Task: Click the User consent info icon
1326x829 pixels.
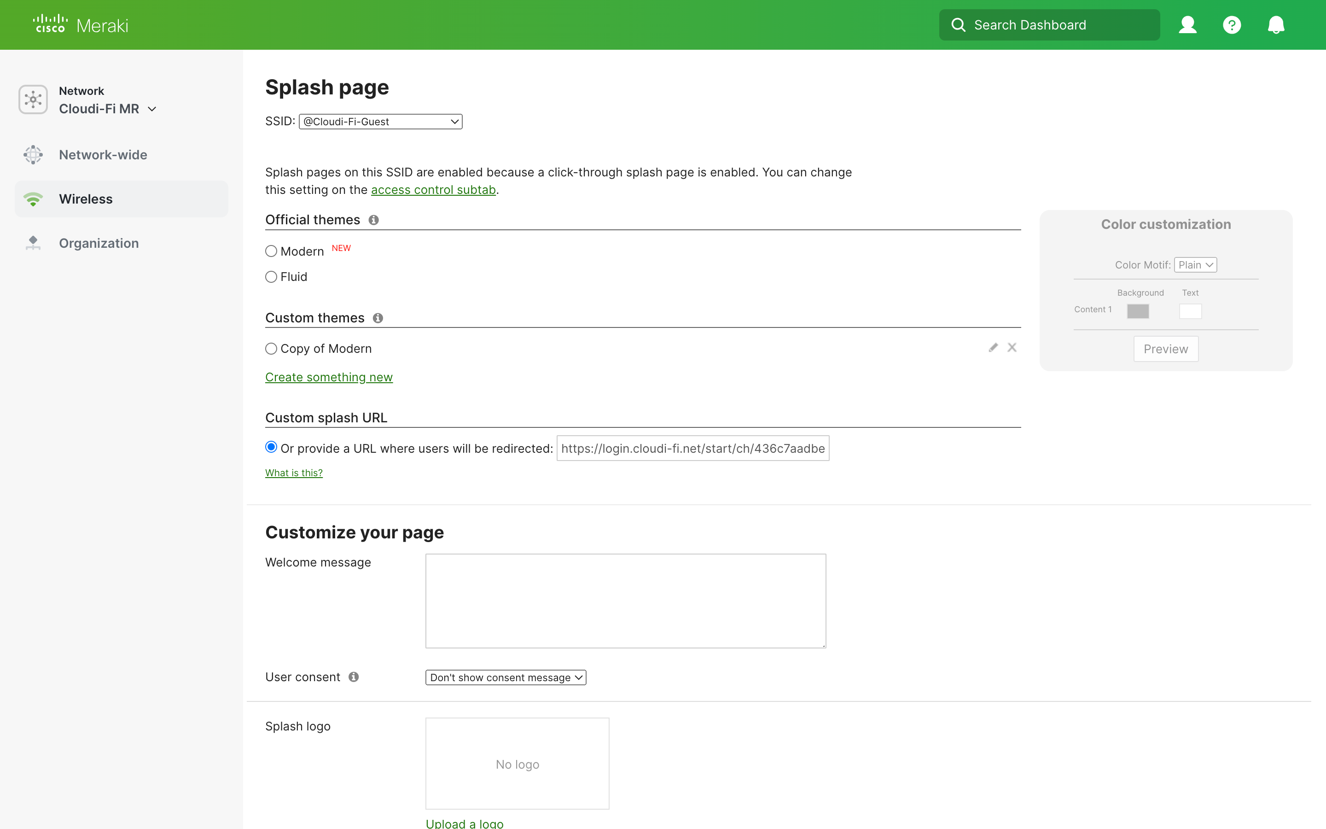Action: tap(354, 677)
